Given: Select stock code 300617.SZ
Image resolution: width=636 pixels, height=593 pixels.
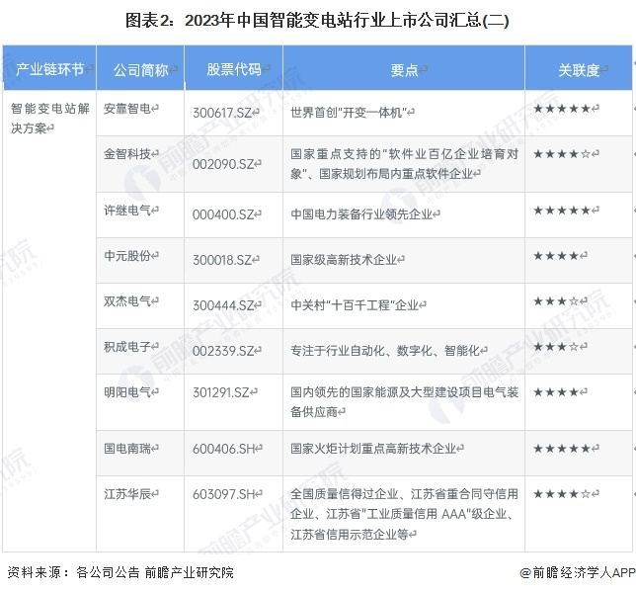Looking at the screenshot, I should [x=222, y=113].
